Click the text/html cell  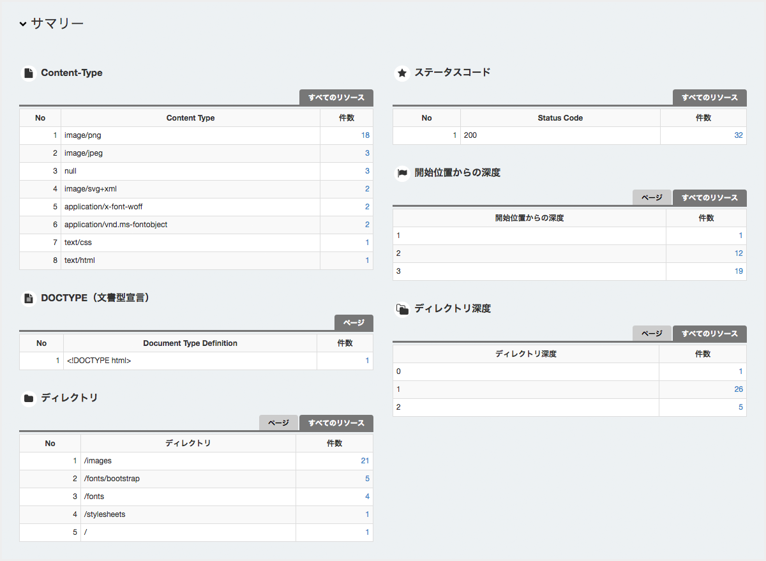pyautogui.click(x=190, y=260)
